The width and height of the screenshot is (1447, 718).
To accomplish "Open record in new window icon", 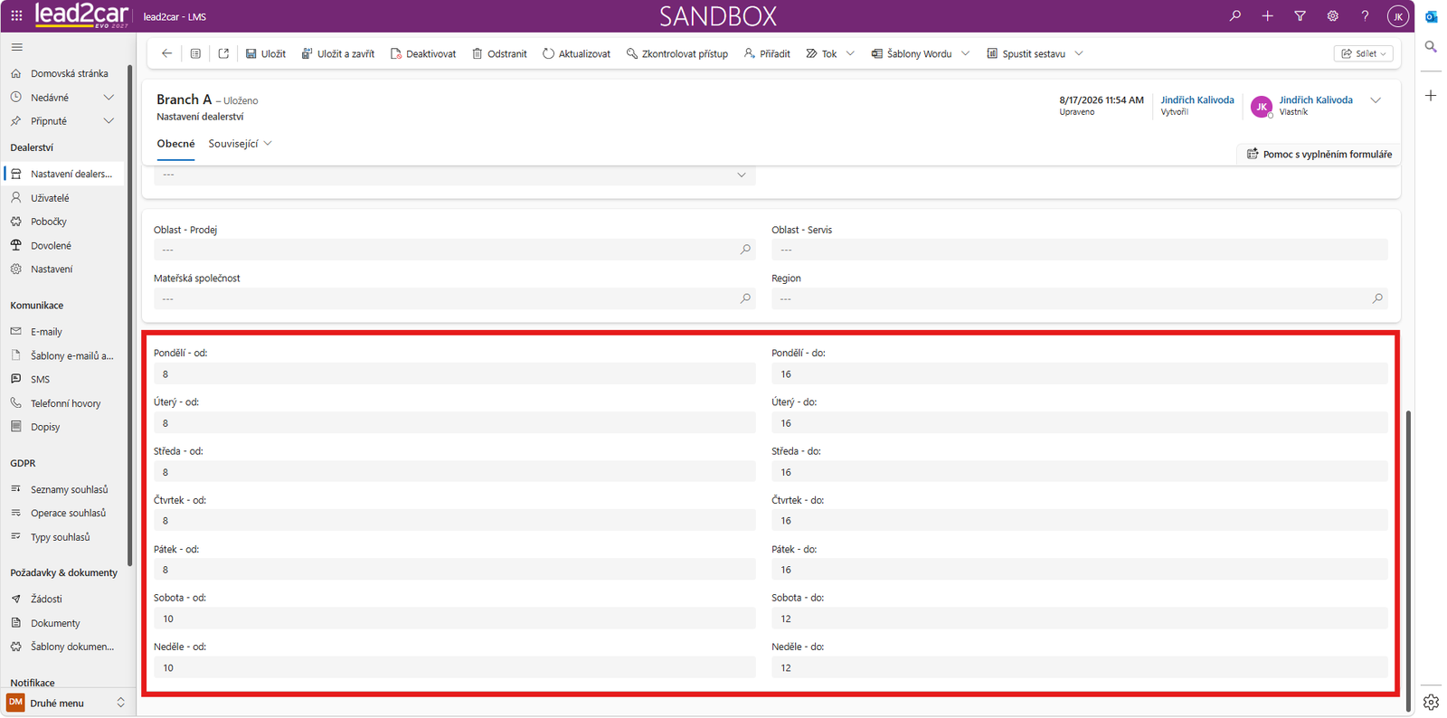I will [223, 53].
